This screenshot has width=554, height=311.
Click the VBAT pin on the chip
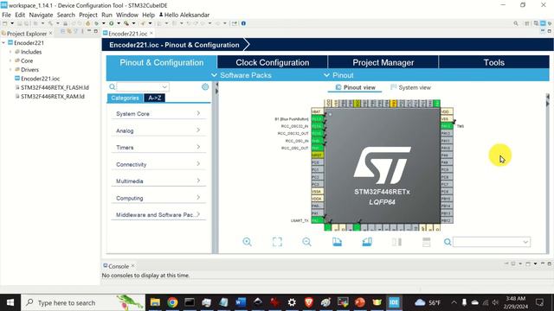click(318, 111)
